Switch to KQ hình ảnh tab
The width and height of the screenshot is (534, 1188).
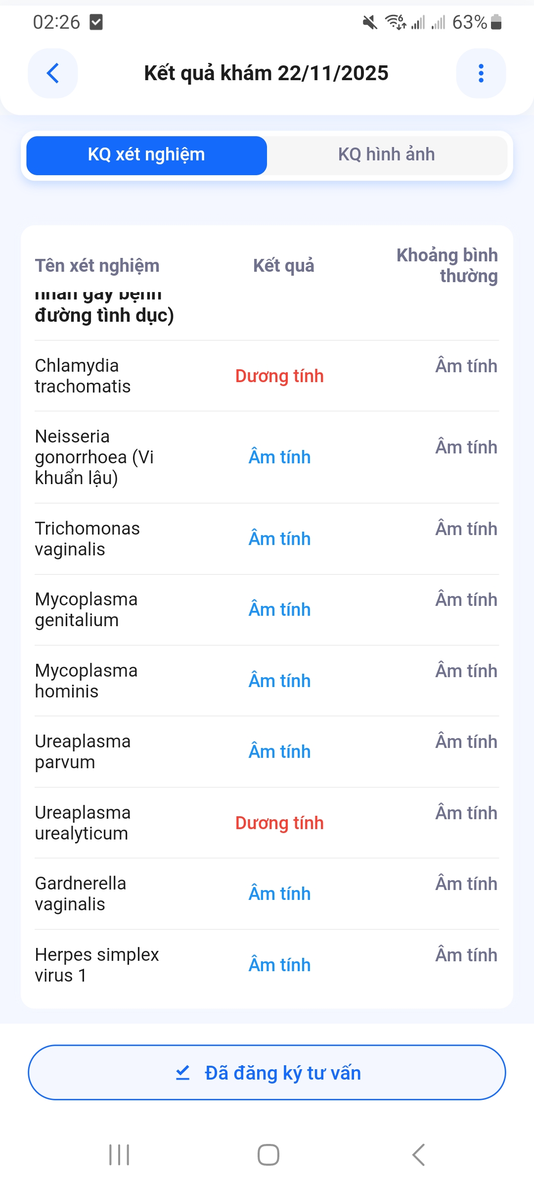(x=386, y=155)
